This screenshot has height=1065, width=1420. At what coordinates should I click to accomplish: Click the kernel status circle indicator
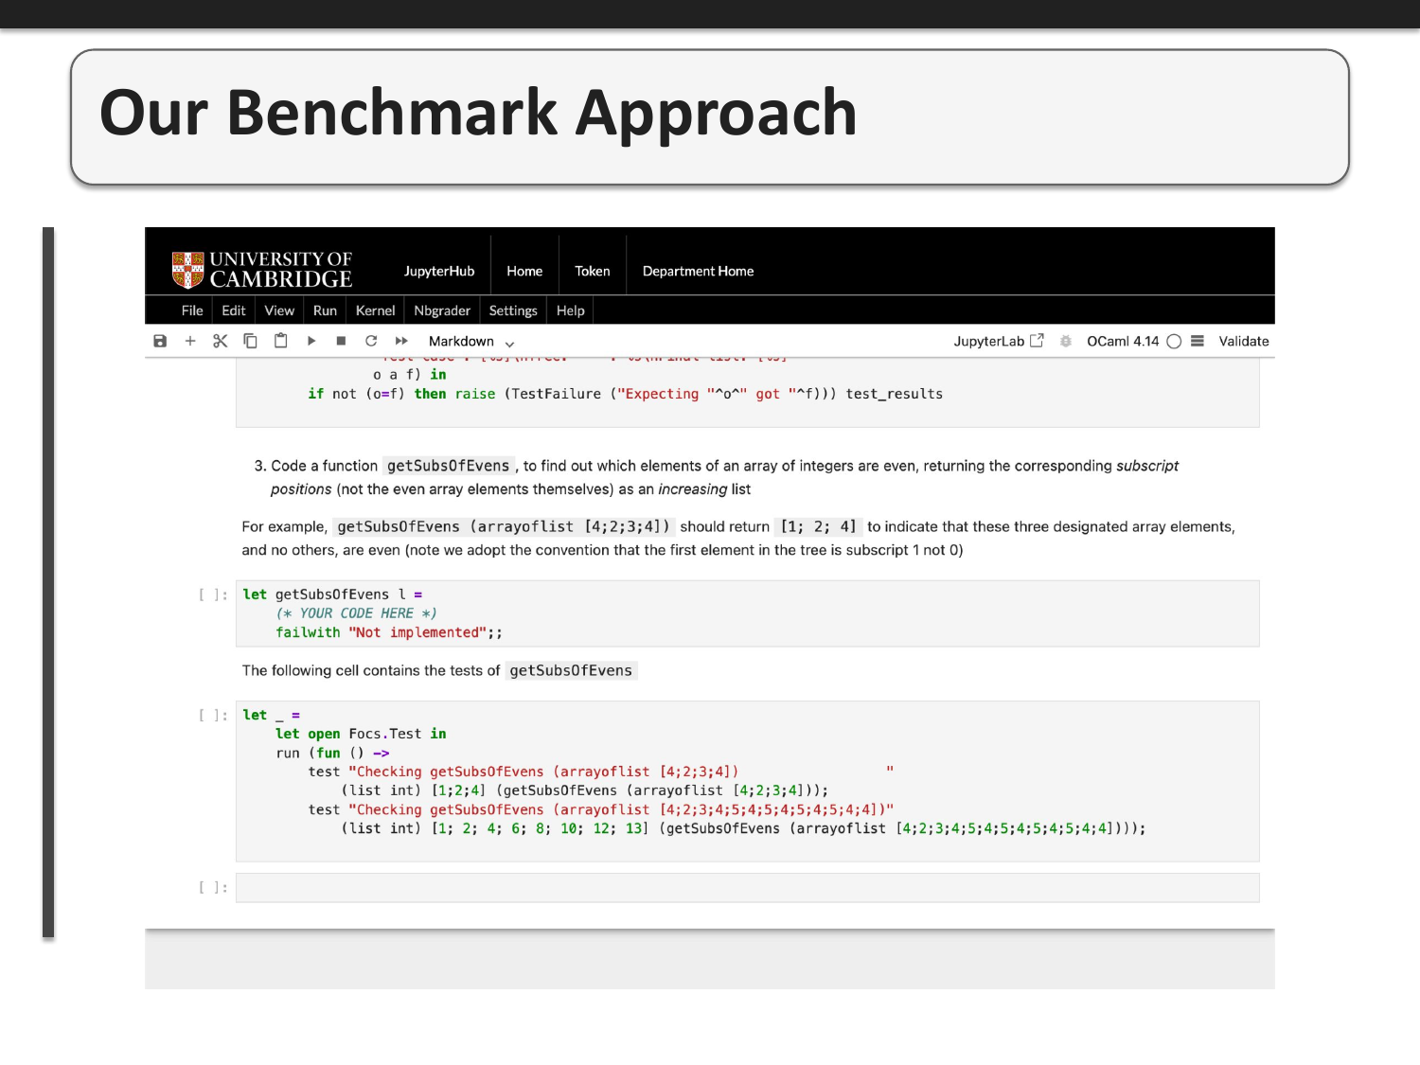(x=1174, y=342)
